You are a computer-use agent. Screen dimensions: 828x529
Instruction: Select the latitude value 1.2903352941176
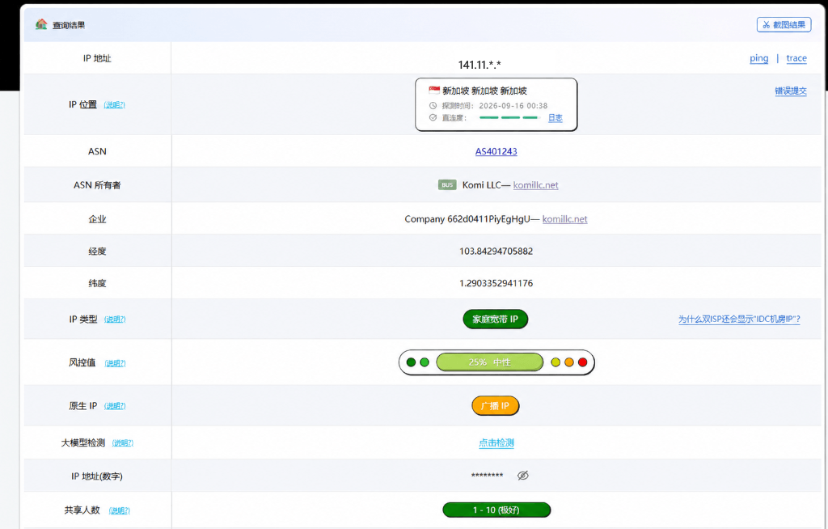[x=496, y=283]
